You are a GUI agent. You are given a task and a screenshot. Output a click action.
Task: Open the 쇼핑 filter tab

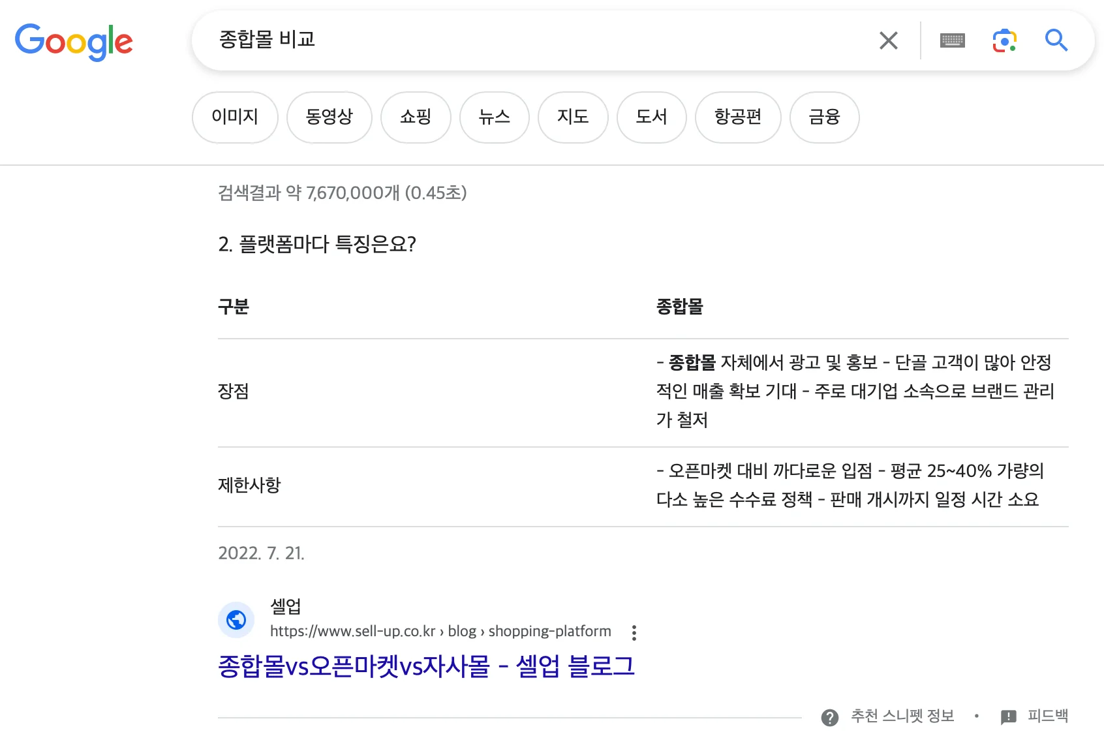coord(416,117)
